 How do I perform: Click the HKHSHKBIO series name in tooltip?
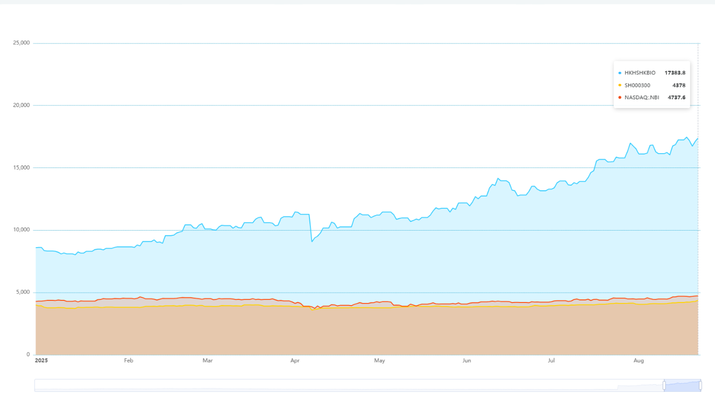pyautogui.click(x=640, y=73)
